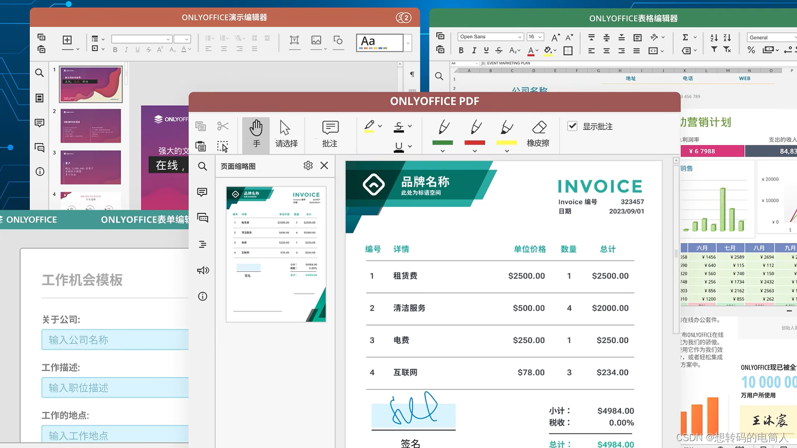Viewport: 797px width, 448px height.
Task: Select slide 3 thumbnail in presentation editor
Action: [x=91, y=168]
